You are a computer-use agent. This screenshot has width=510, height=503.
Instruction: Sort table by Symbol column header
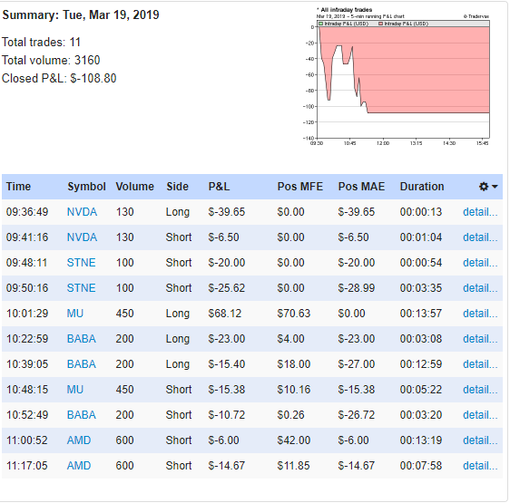point(86,187)
